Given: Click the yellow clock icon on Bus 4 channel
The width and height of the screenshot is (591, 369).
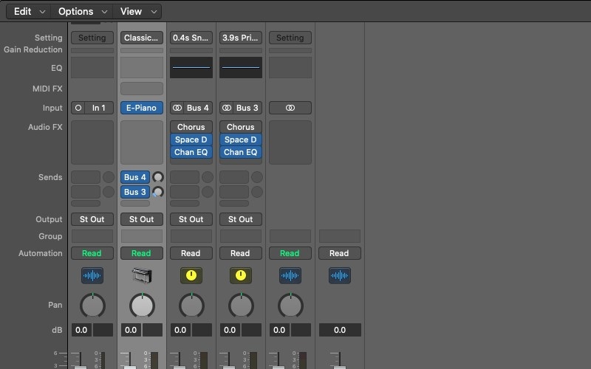Looking at the screenshot, I should point(191,275).
